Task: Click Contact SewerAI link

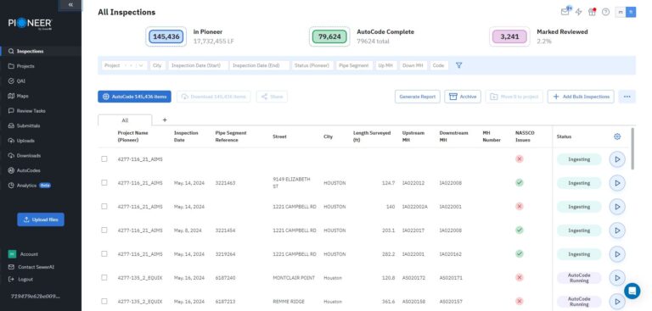Action: pos(31,267)
